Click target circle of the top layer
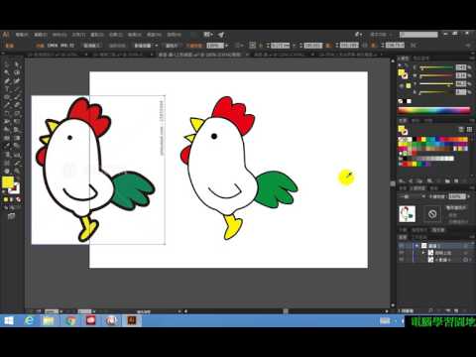This screenshot has width=476, height=357. pos(465,246)
